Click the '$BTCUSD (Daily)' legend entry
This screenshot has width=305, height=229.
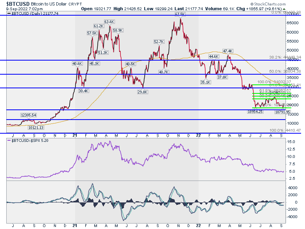click(33, 13)
